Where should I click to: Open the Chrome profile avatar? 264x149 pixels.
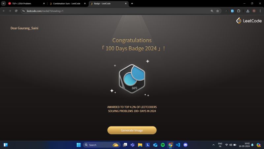point(254,11)
